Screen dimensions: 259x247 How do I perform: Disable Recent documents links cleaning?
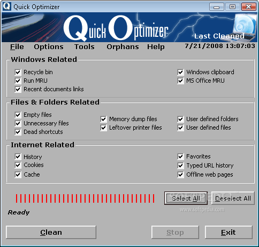(x=18, y=89)
